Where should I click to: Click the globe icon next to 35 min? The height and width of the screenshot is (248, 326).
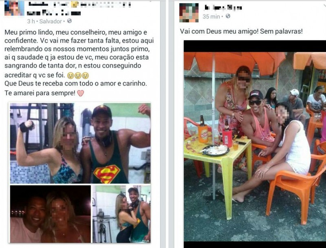tap(228, 16)
